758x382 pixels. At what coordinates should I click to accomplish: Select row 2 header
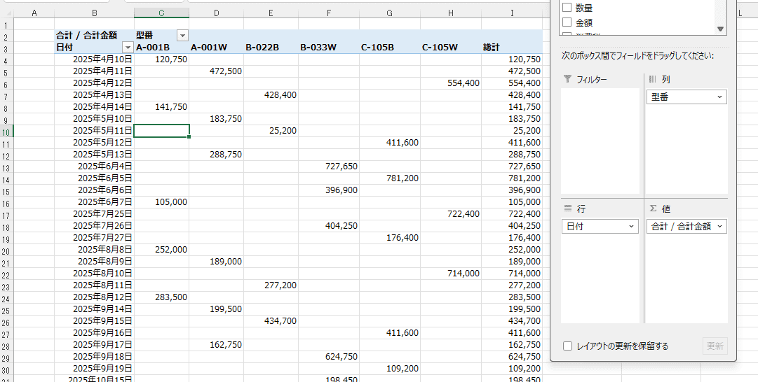coord(6,36)
